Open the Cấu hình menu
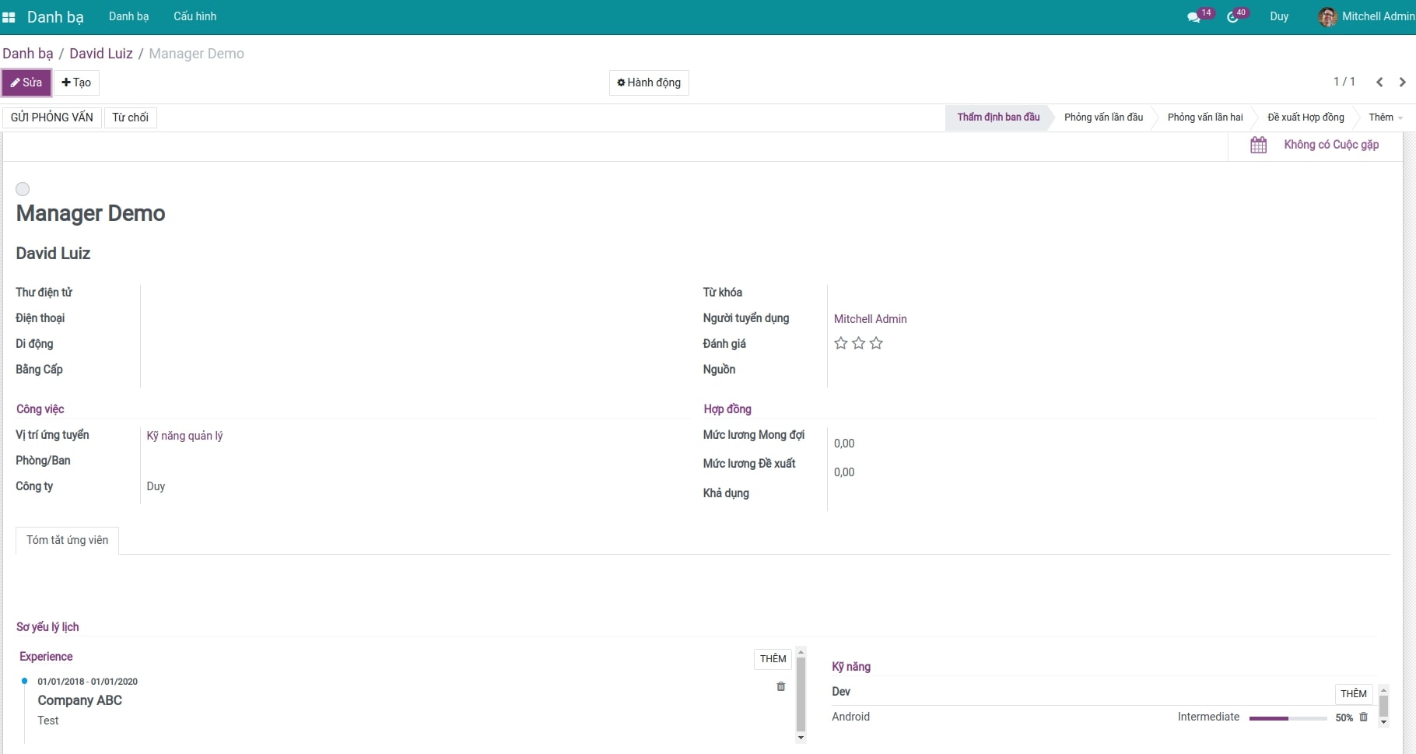The height and width of the screenshot is (754, 1416). pyautogui.click(x=195, y=16)
